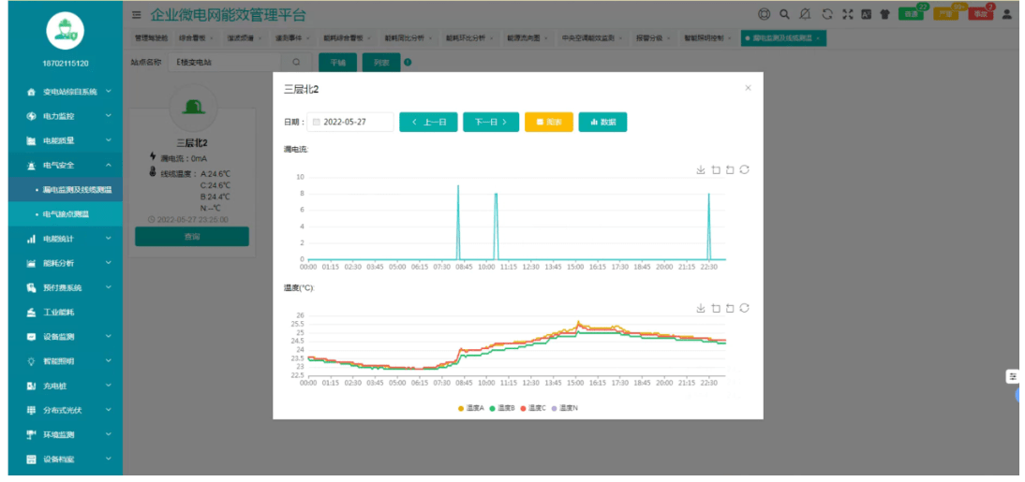Click the orange alarm badge in header
This screenshot has width=1025, height=482.
click(x=945, y=14)
